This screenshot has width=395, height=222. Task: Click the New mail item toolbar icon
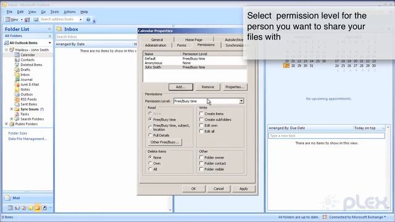[x=8, y=19]
